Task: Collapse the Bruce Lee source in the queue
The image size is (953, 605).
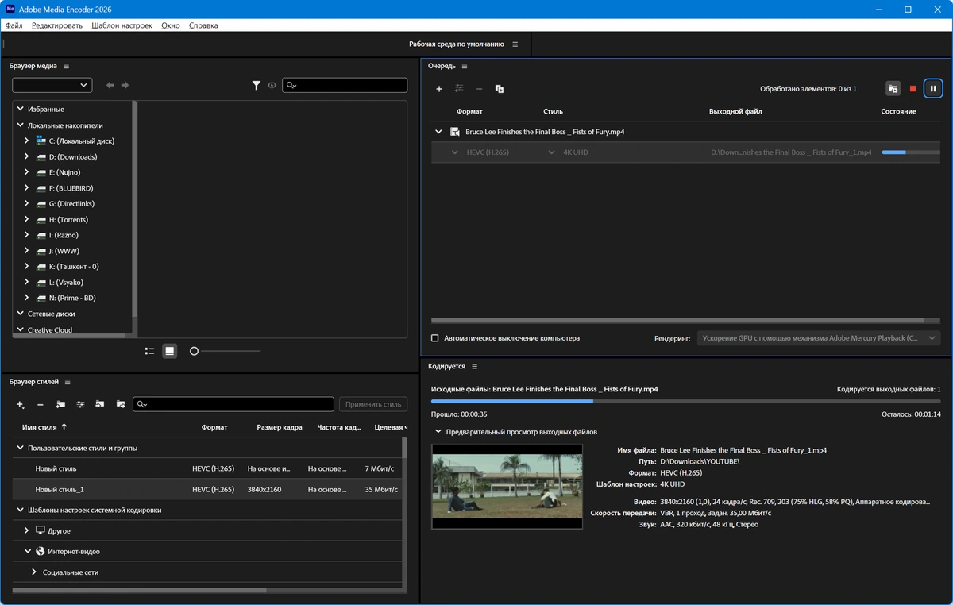Action: [438, 132]
